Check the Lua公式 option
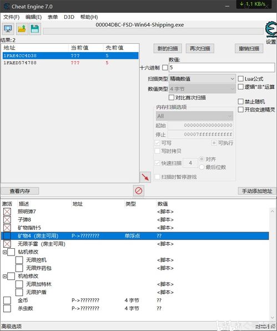Screen dimensions: 277x331 (x=241, y=79)
